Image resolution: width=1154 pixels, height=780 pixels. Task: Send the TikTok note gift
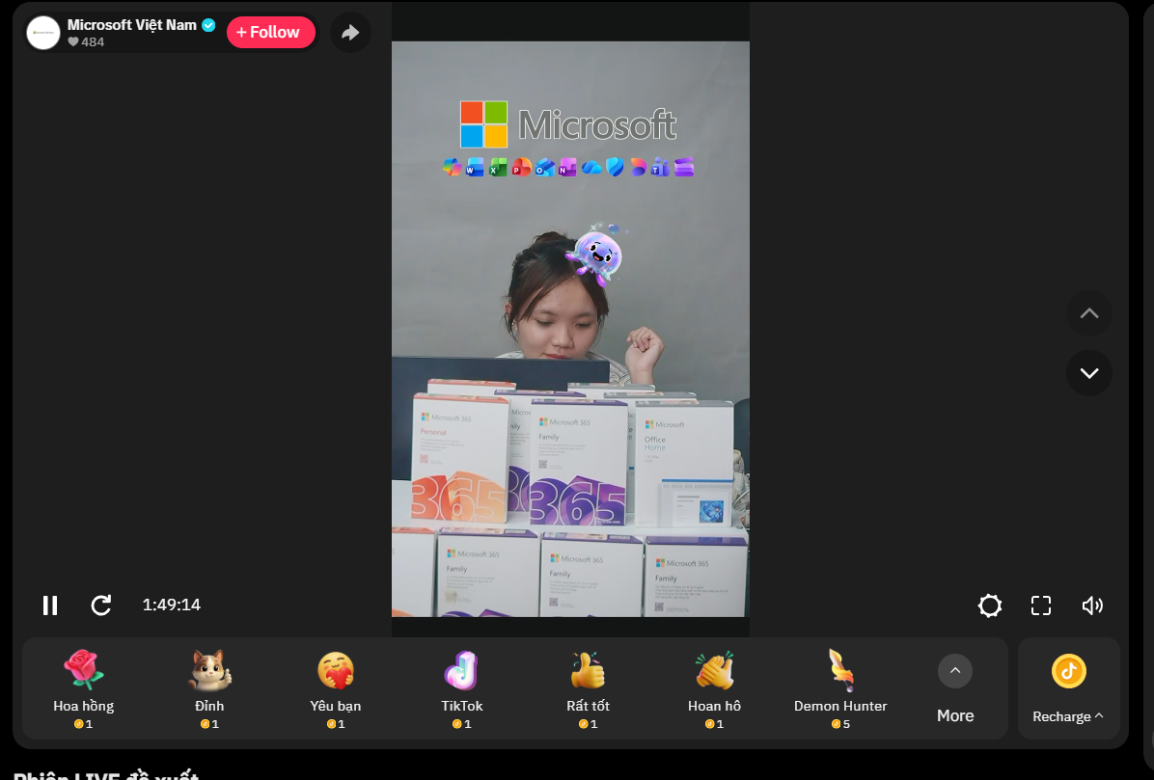pos(462,688)
